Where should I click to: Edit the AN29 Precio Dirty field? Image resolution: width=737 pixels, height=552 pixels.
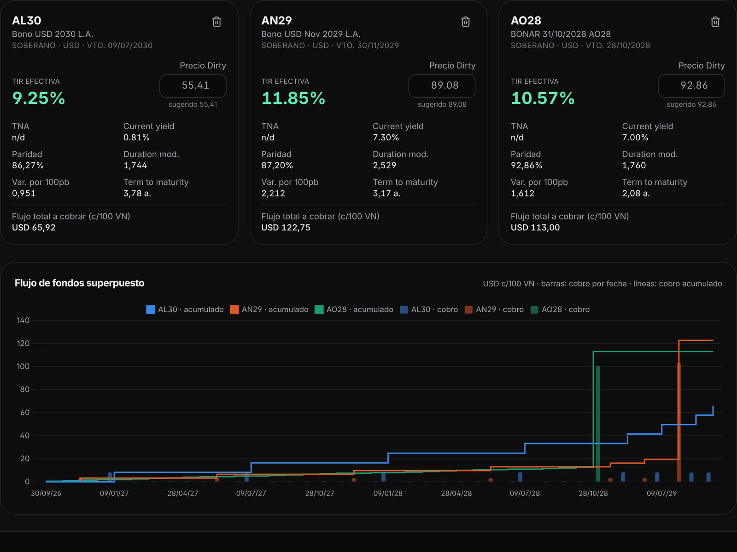[442, 86]
